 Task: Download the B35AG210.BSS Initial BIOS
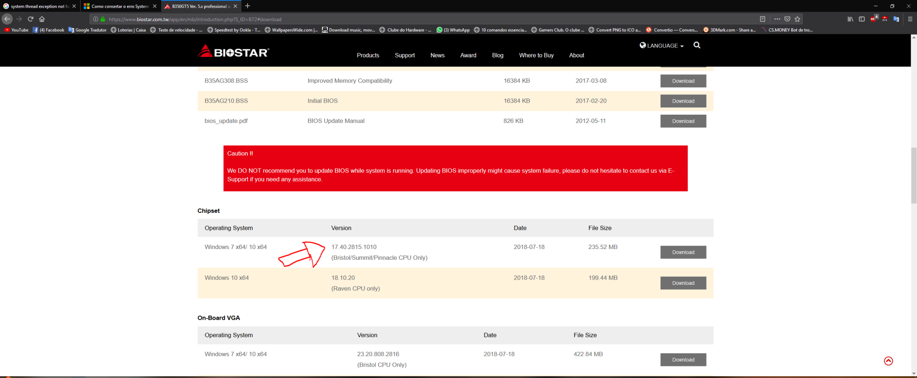(683, 101)
